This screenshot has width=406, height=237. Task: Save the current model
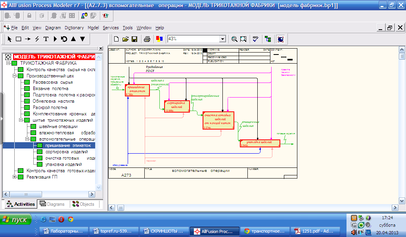[x=134, y=39]
